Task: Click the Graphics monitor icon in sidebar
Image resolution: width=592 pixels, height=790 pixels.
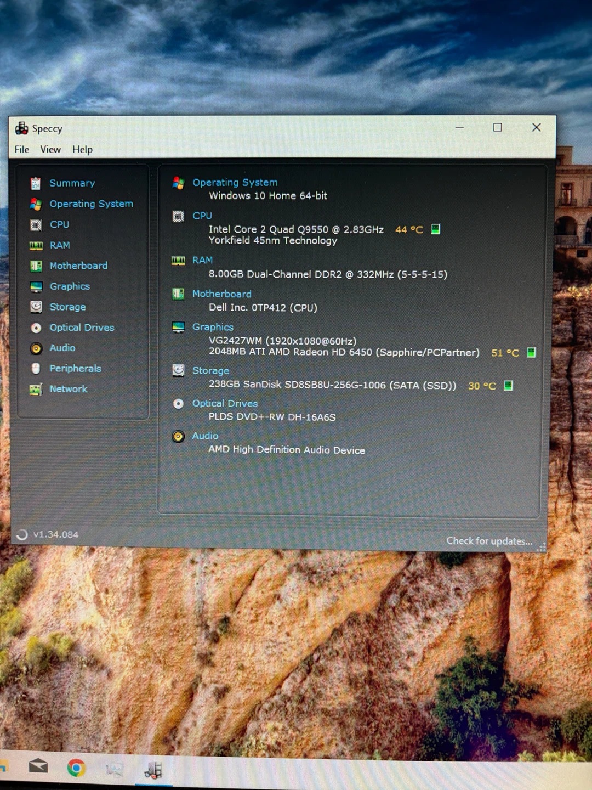Action: (36, 287)
